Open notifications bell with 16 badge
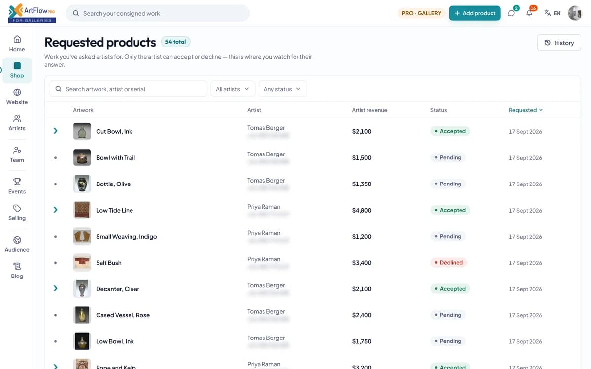 (529, 13)
